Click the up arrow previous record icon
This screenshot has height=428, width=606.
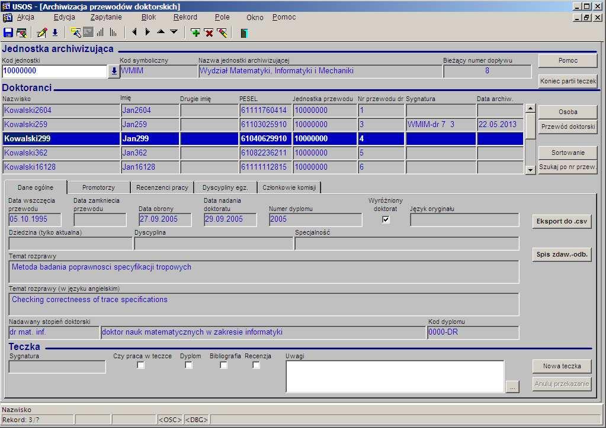coord(161,31)
